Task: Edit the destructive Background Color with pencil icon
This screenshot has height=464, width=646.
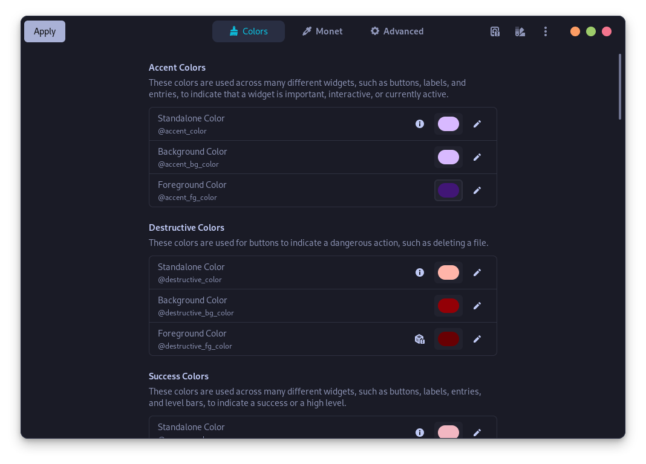Action: [477, 305]
